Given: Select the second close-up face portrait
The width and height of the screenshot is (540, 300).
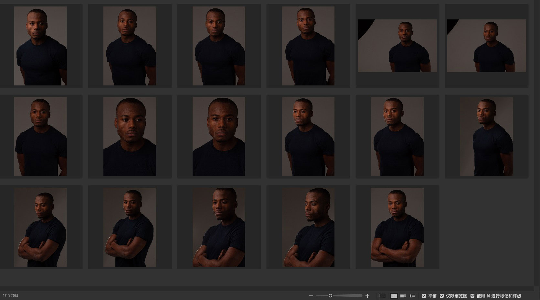Looking at the screenshot, I should click(219, 137).
